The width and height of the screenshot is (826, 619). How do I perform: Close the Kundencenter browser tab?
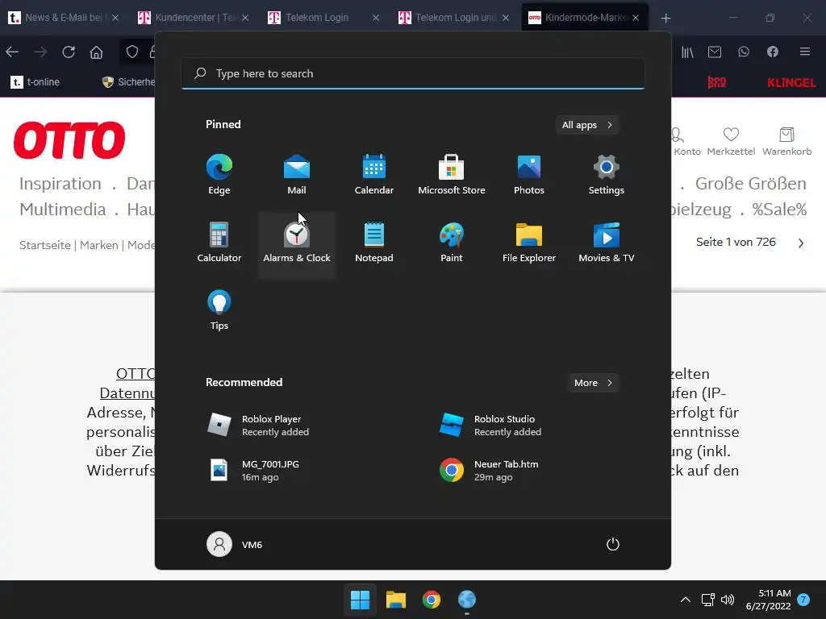245,18
